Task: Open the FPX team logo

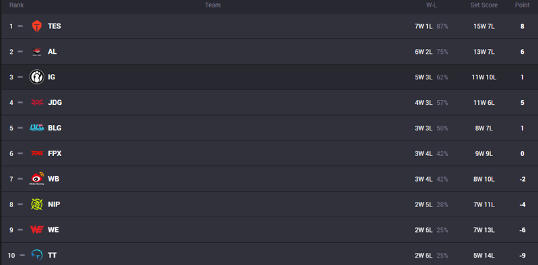Action: click(37, 153)
